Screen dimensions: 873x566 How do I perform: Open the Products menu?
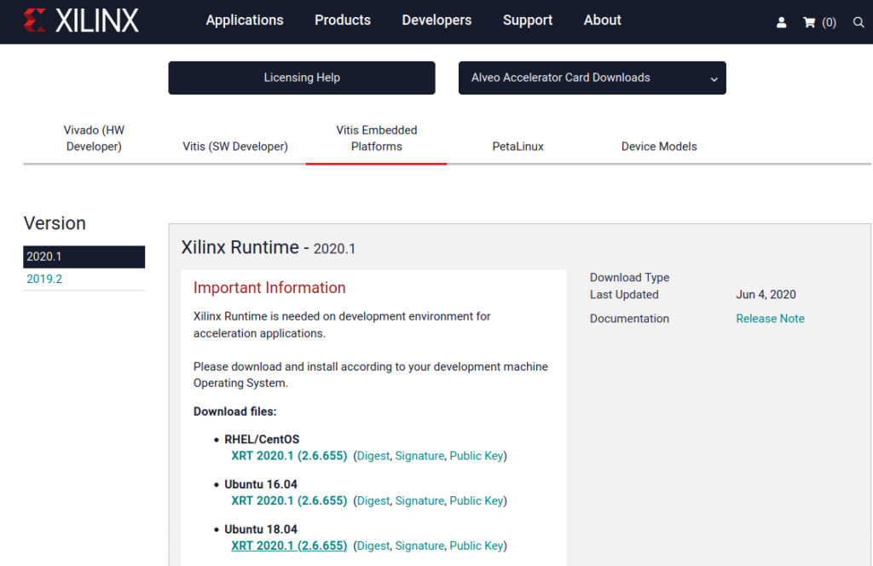(x=343, y=20)
